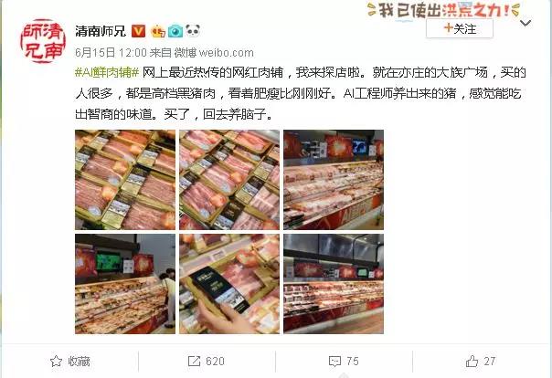
Task: Click the repost icon showing 620
Action: pos(194,362)
